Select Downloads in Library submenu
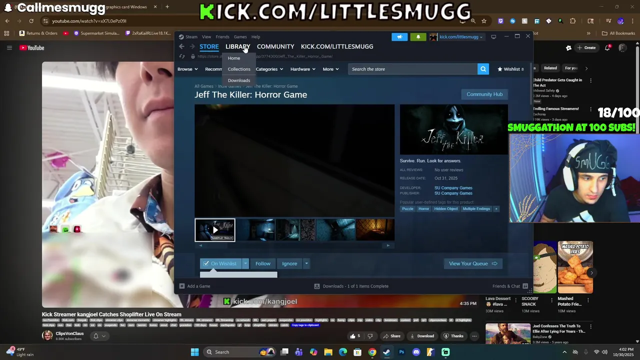The image size is (640, 360). point(239,80)
